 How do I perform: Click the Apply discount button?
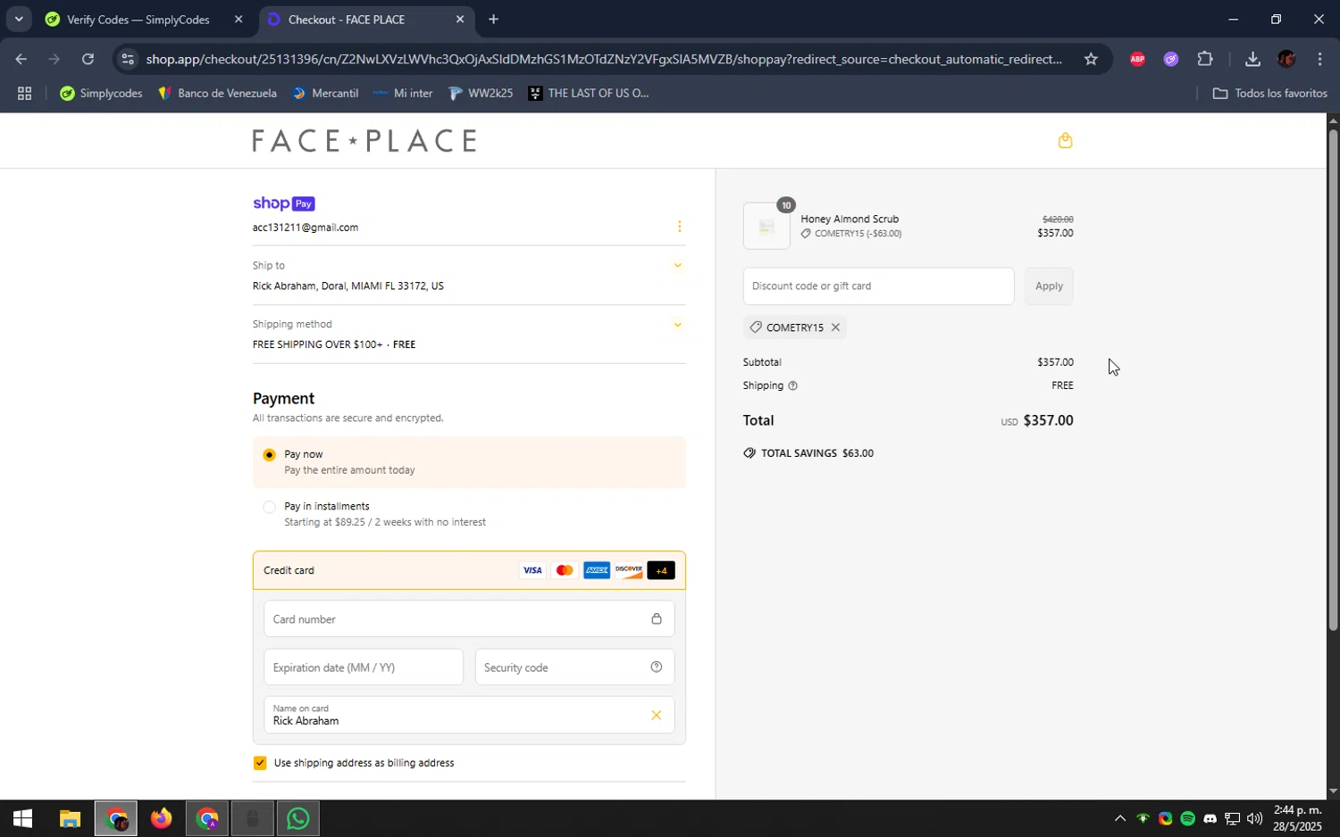1049,286
